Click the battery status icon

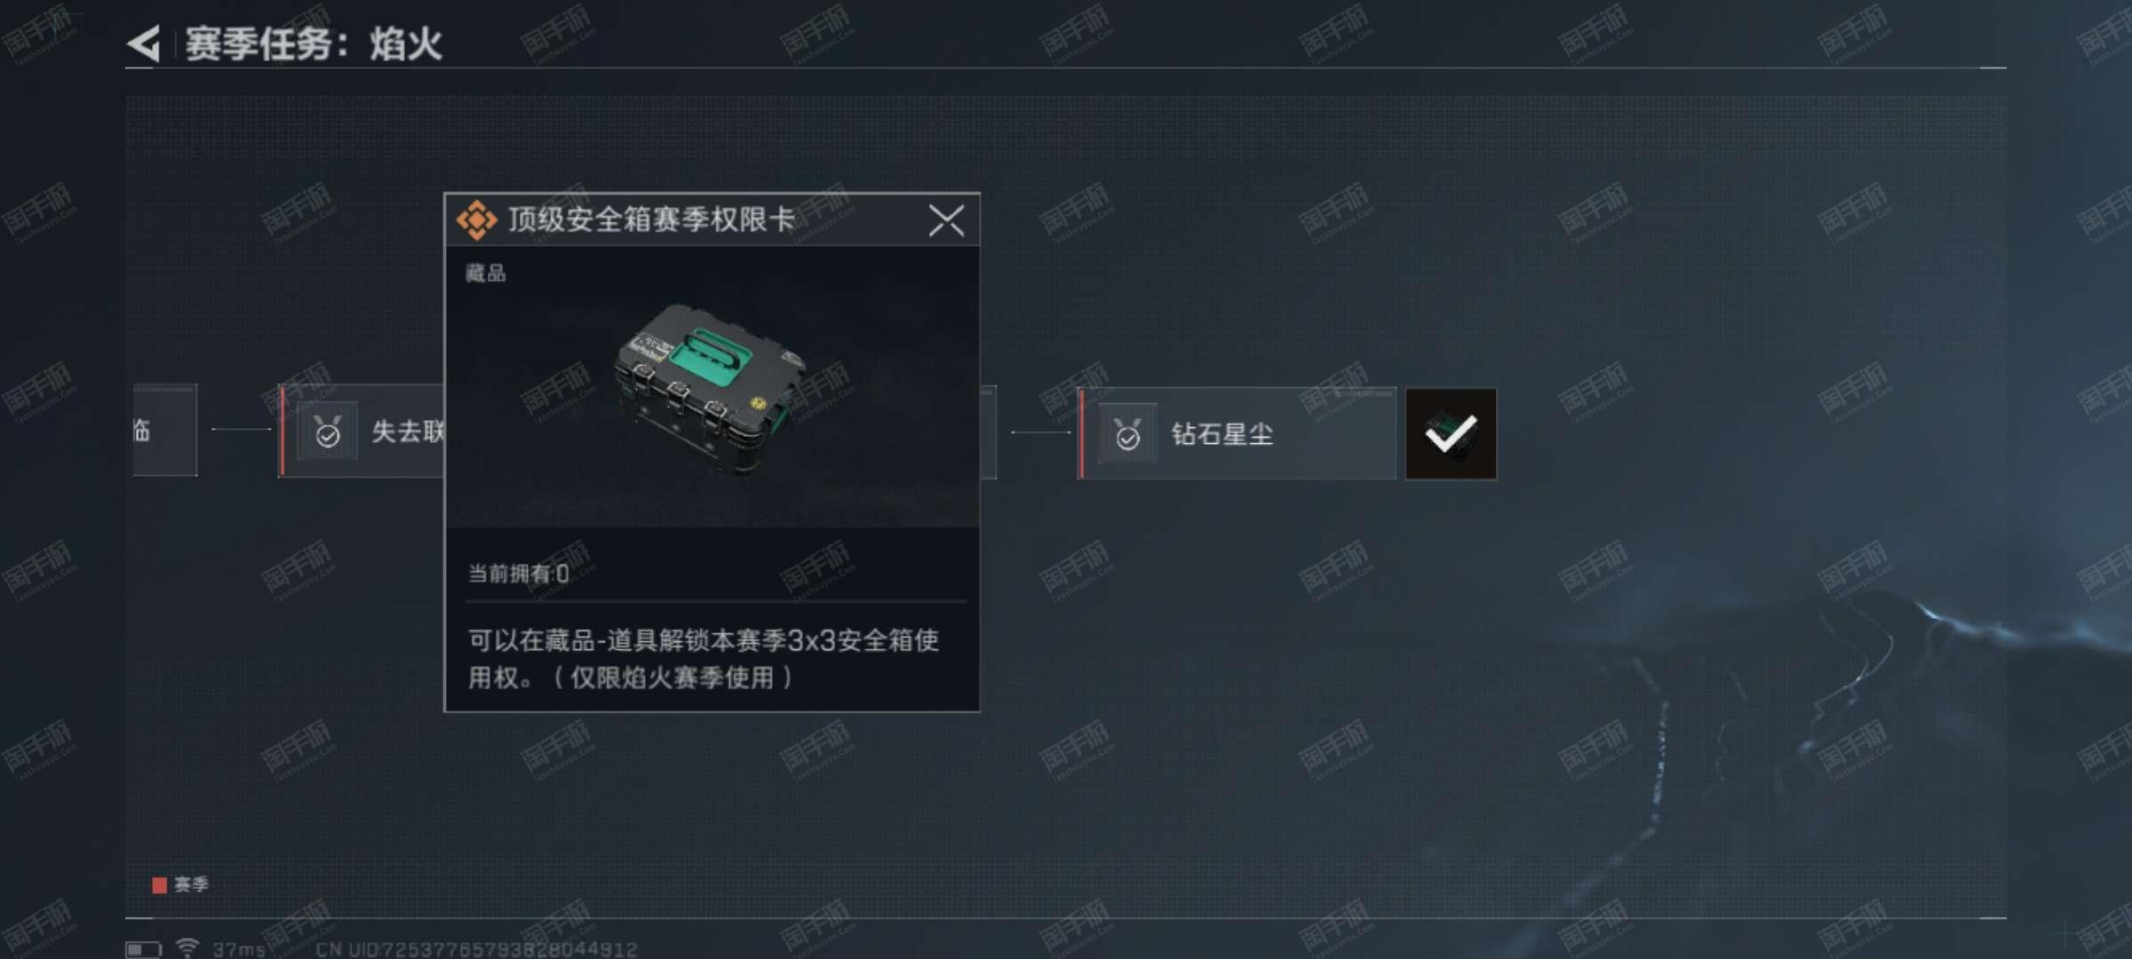[143, 949]
